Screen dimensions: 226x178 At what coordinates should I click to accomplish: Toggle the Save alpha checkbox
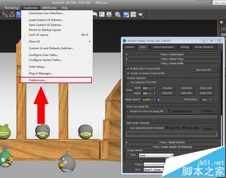[x=184, y=128]
